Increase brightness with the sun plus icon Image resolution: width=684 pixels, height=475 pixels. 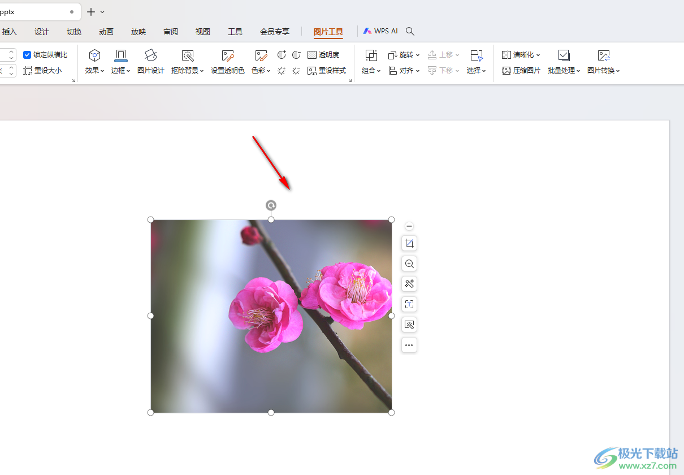pos(282,71)
